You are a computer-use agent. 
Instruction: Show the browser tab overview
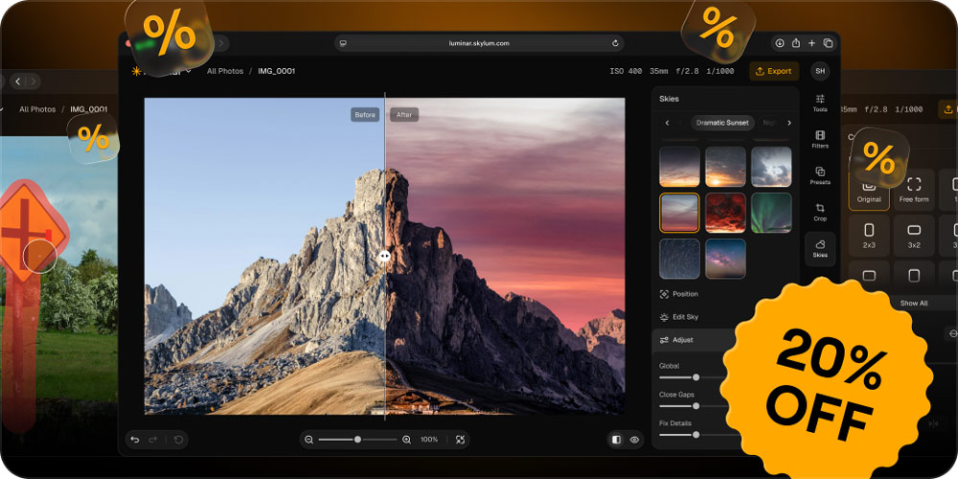828,43
